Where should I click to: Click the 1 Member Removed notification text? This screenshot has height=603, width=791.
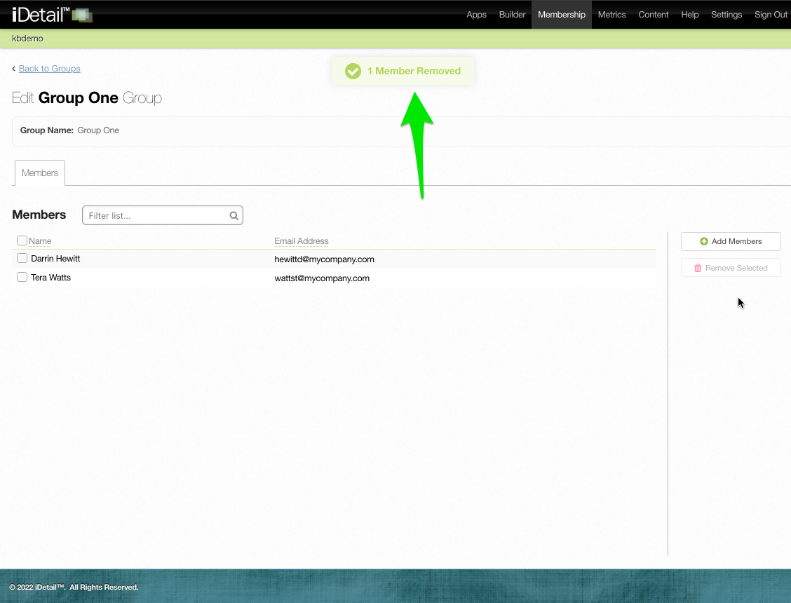[x=414, y=71]
